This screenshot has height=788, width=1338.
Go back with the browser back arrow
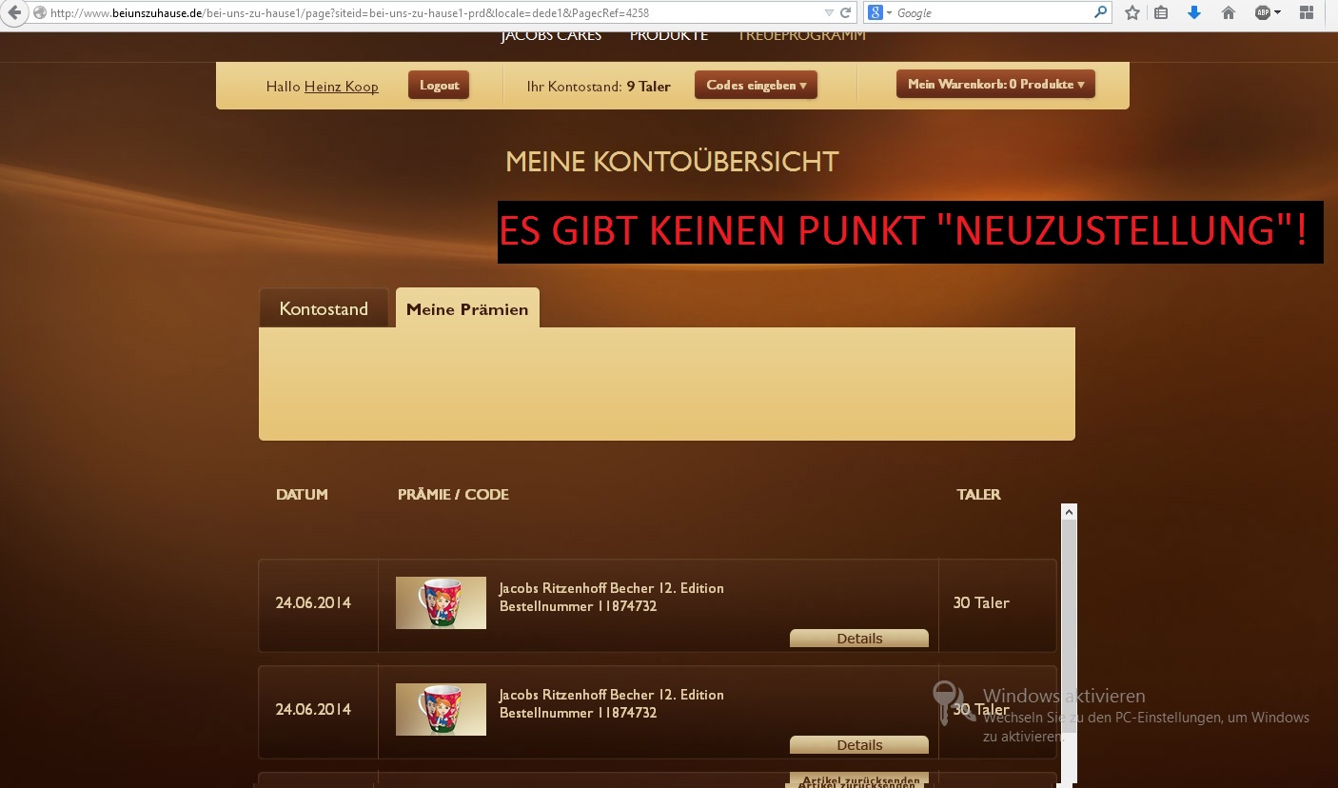tap(14, 12)
